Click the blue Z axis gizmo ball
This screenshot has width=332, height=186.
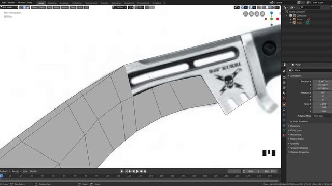272,13
